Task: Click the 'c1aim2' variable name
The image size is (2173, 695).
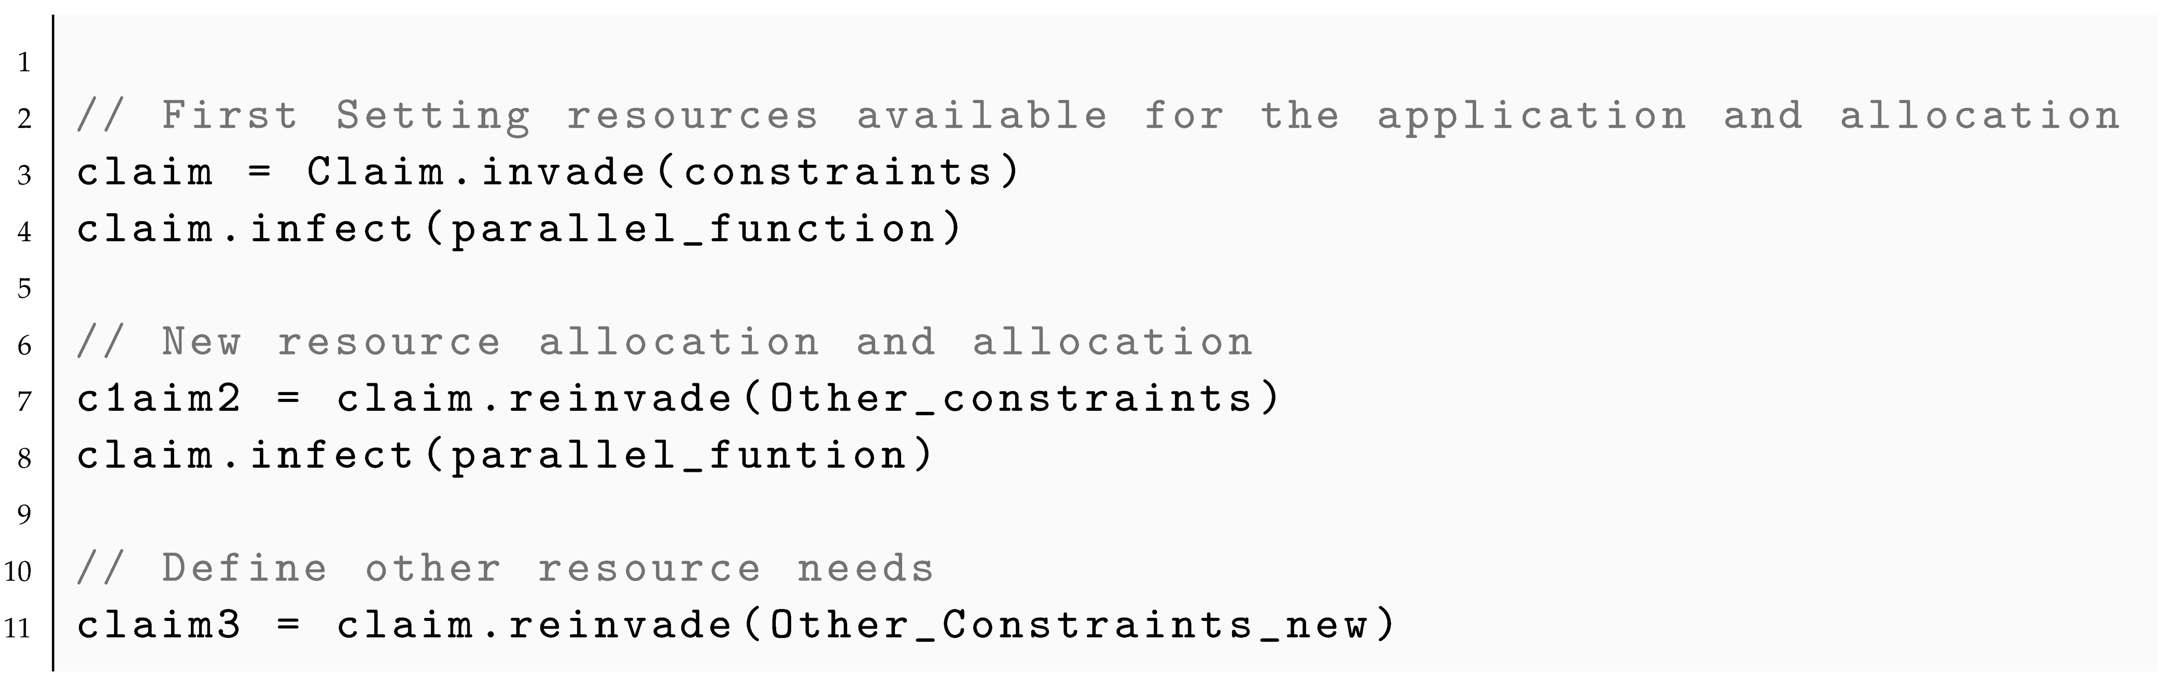Action: click(159, 398)
